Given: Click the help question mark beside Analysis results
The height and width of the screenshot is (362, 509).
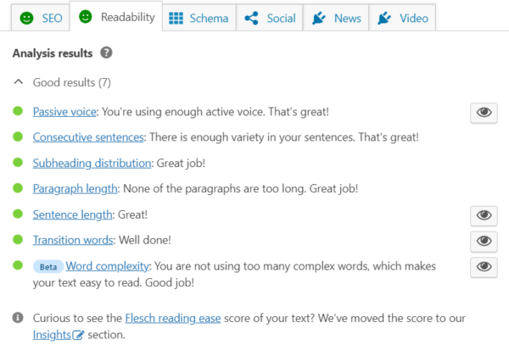Looking at the screenshot, I should point(106,53).
